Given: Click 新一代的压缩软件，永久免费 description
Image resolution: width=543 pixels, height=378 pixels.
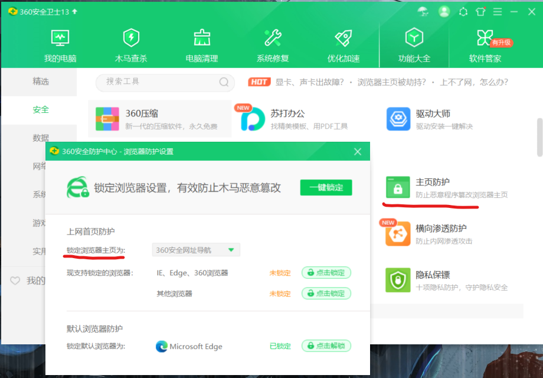Looking at the screenshot, I should [x=171, y=126].
